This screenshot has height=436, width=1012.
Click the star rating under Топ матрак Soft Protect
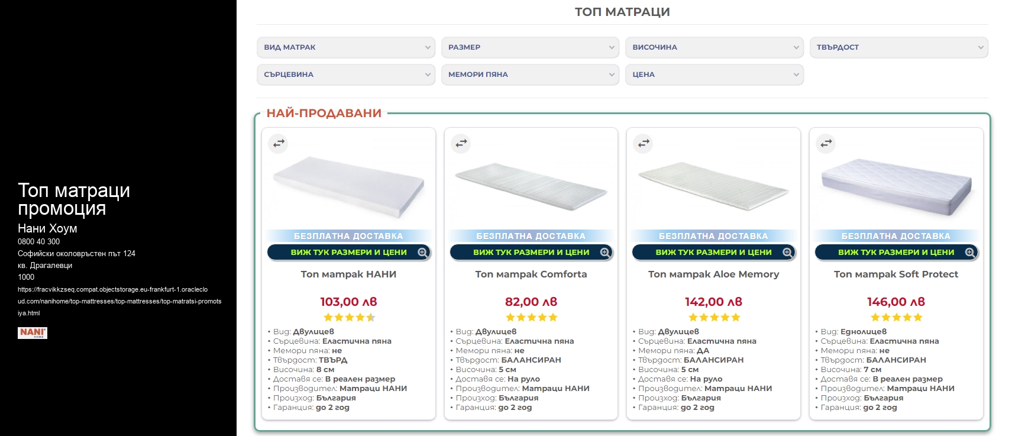click(x=896, y=317)
